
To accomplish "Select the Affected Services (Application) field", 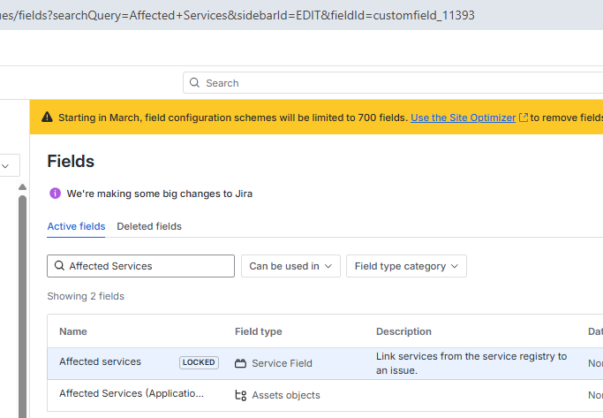I will click(131, 394).
